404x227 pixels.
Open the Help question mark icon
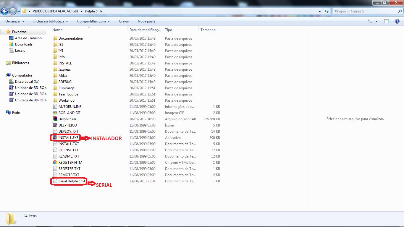(397, 21)
